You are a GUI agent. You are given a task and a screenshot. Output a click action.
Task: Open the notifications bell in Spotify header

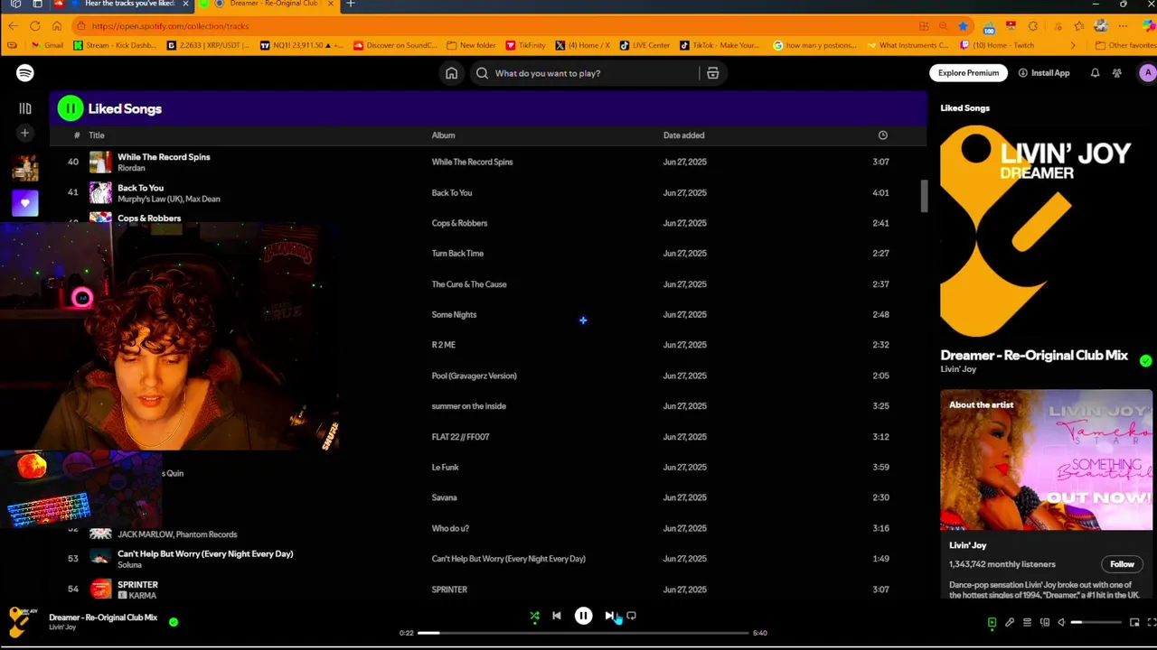click(x=1095, y=73)
